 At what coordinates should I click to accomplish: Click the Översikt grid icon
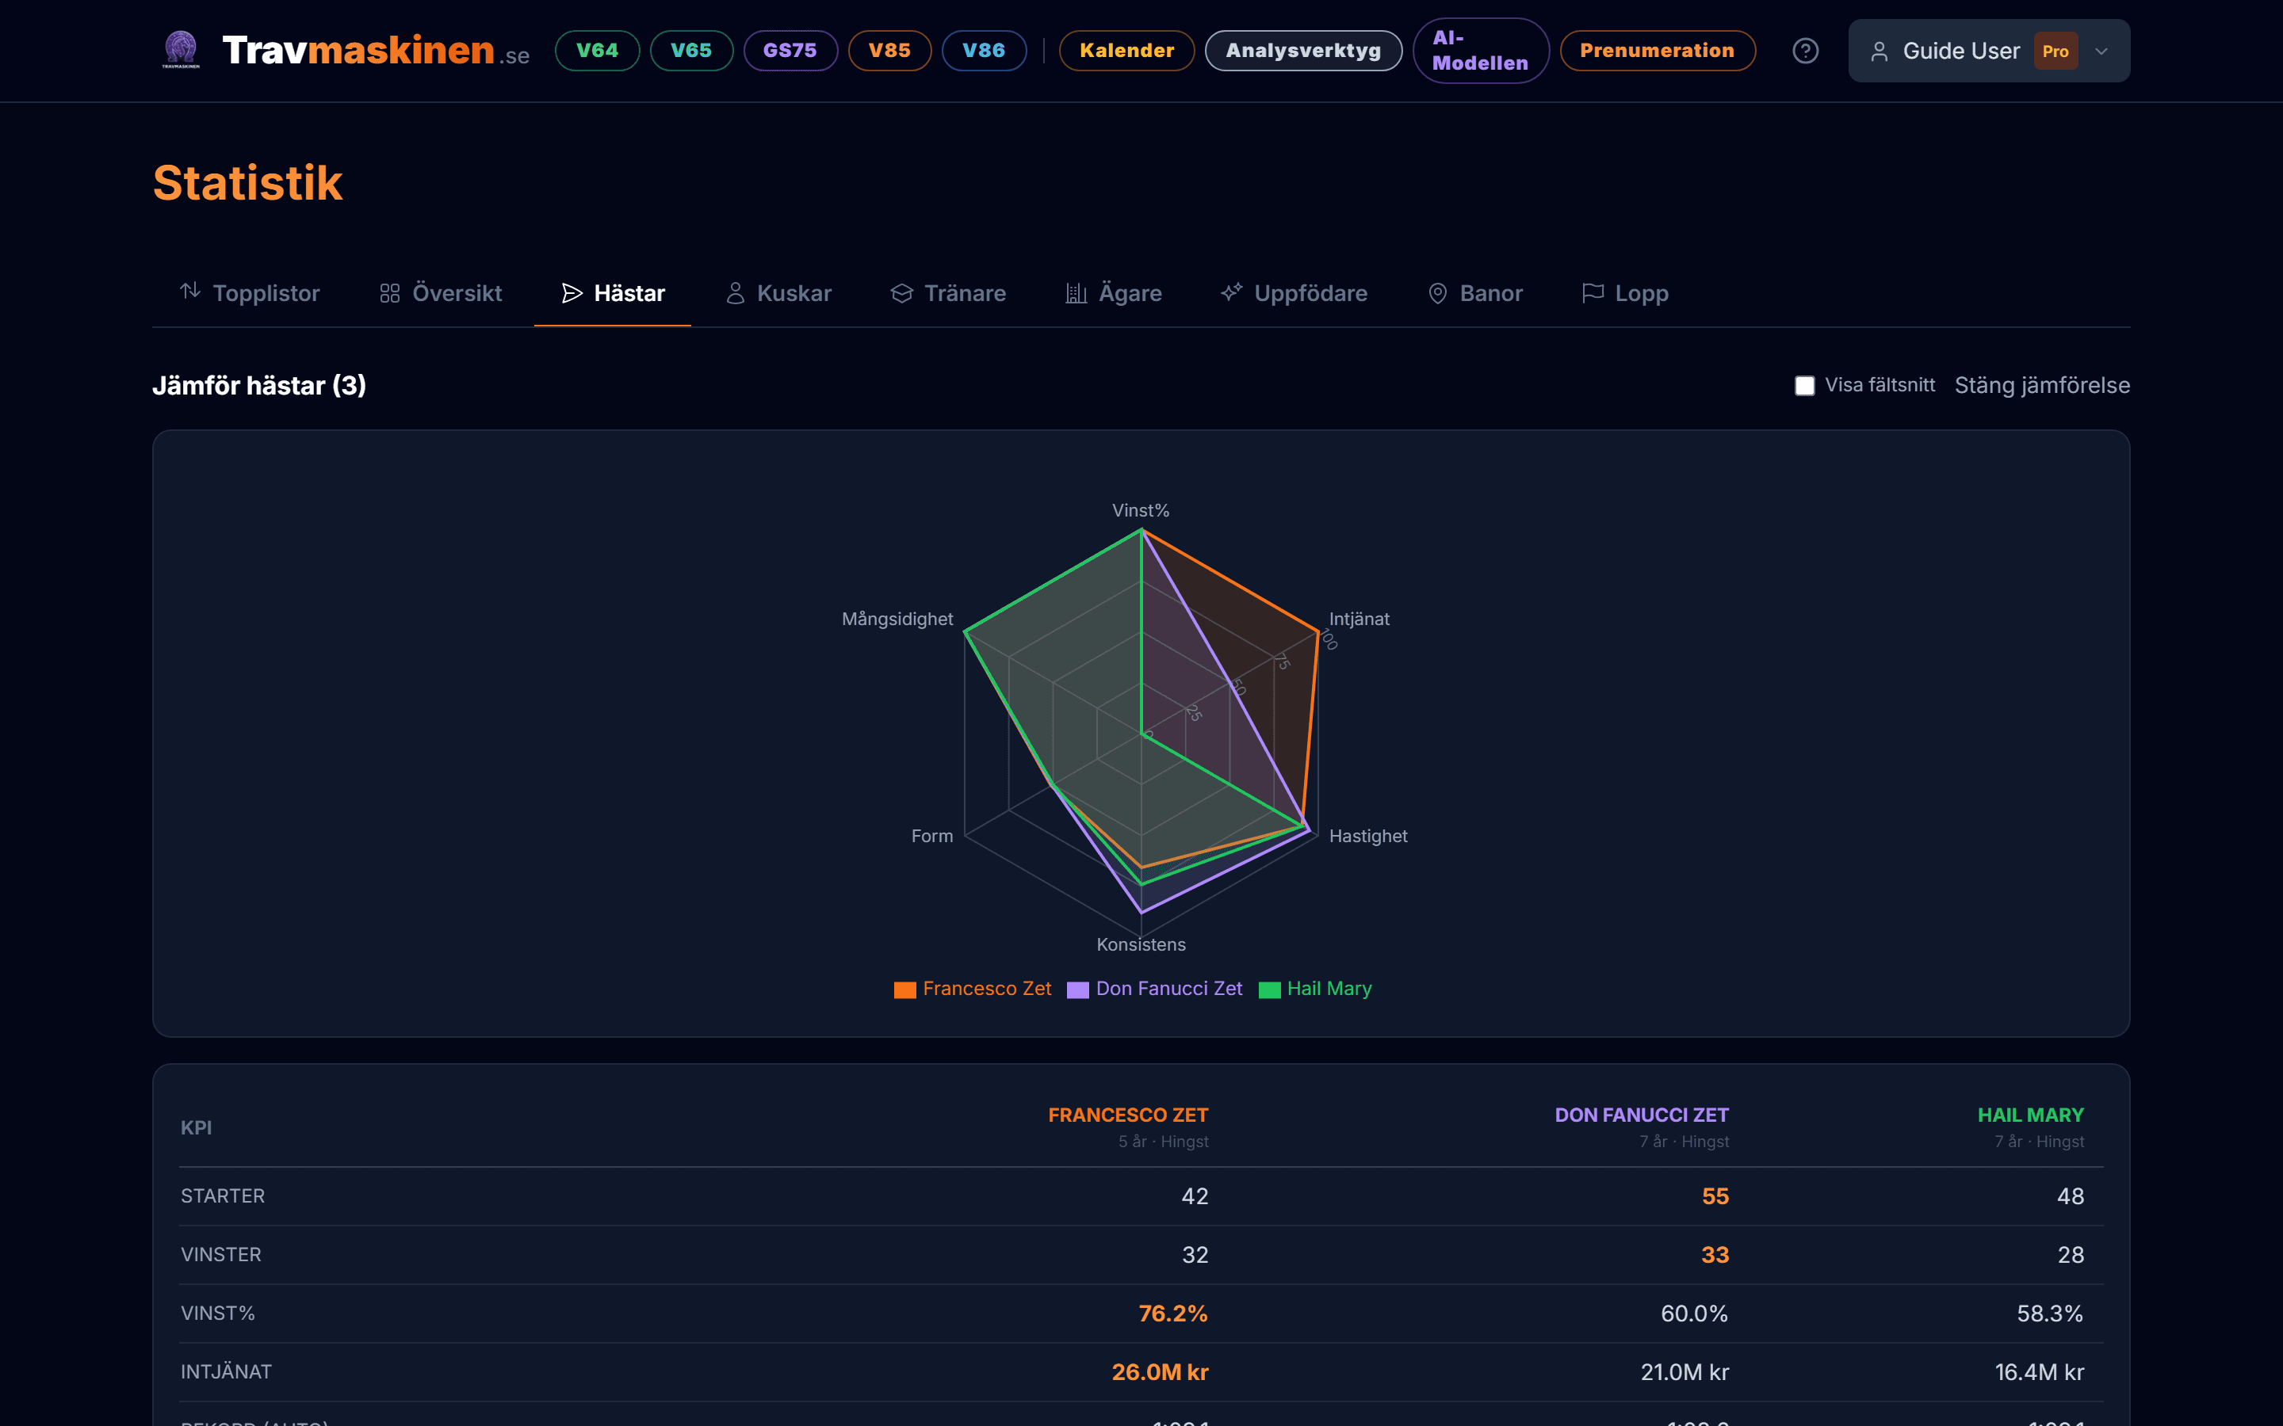point(390,293)
